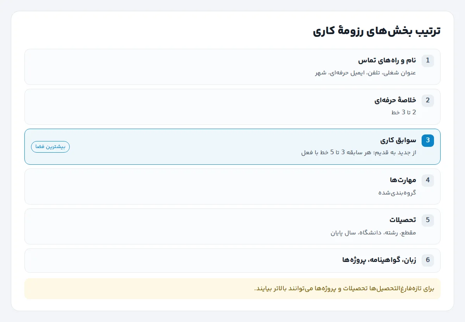Click the «2 تا 3 خط» description

(404, 112)
